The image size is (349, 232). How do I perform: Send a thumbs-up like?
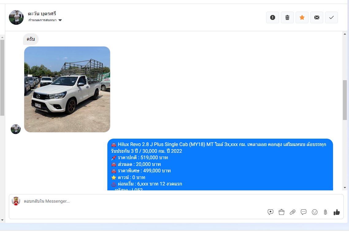[336, 212]
